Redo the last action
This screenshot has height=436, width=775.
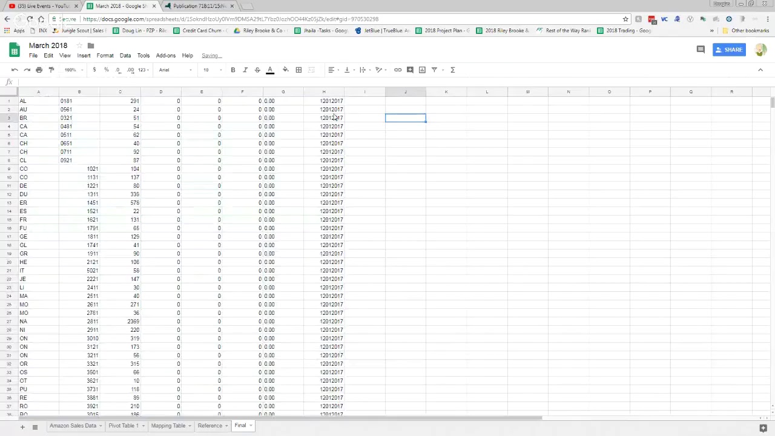27,70
